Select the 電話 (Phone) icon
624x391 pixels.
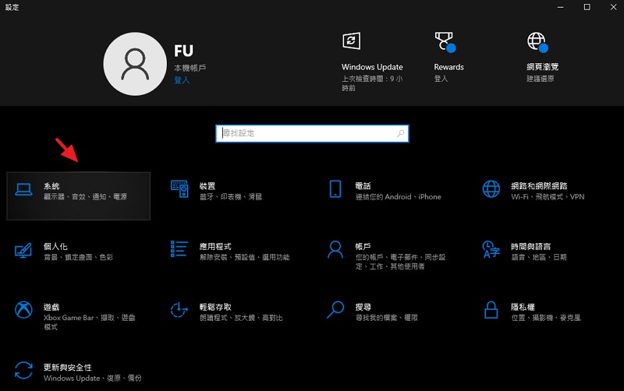coord(335,189)
